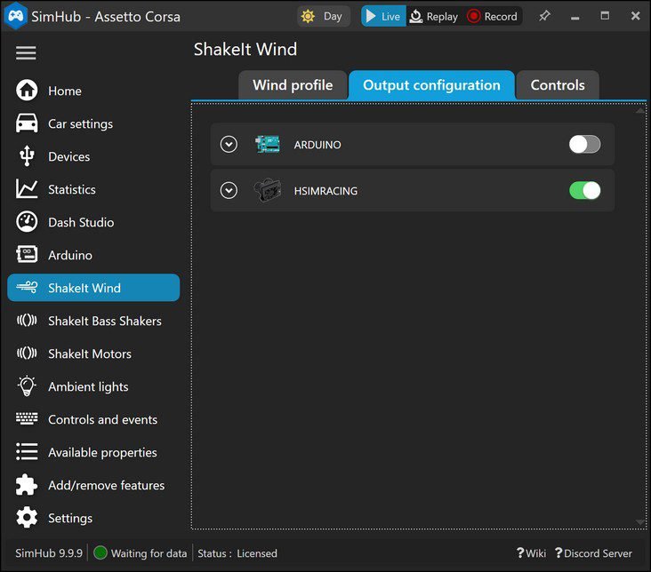The image size is (651, 572).
Task: Click the Statistics chart icon
Action: (27, 189)
